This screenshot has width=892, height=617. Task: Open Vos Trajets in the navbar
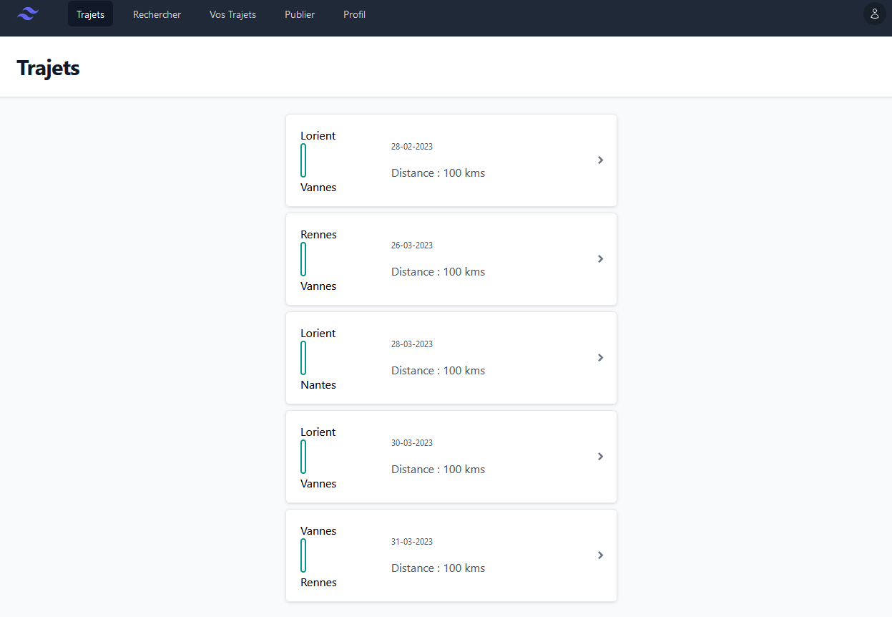click(x=232, y=14)
